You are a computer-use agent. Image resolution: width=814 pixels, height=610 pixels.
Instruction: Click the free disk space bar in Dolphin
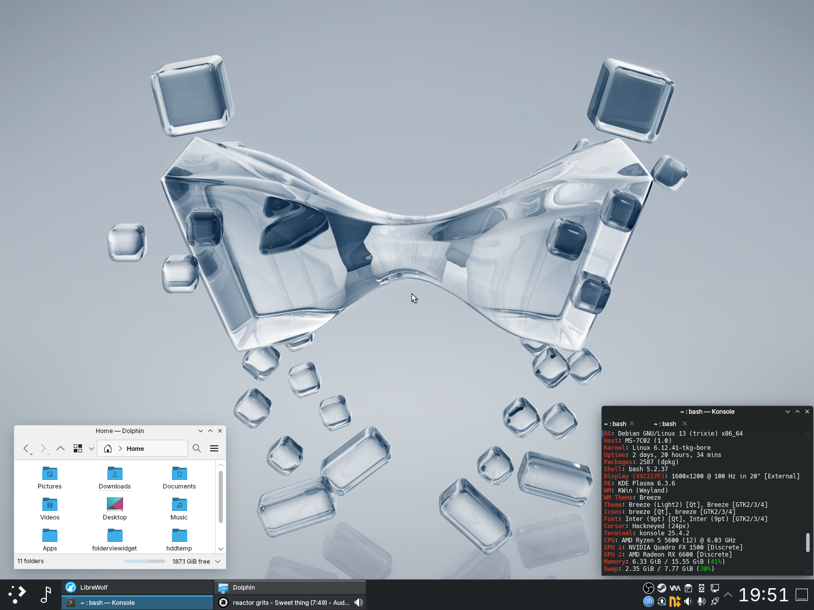click(144, 561)
